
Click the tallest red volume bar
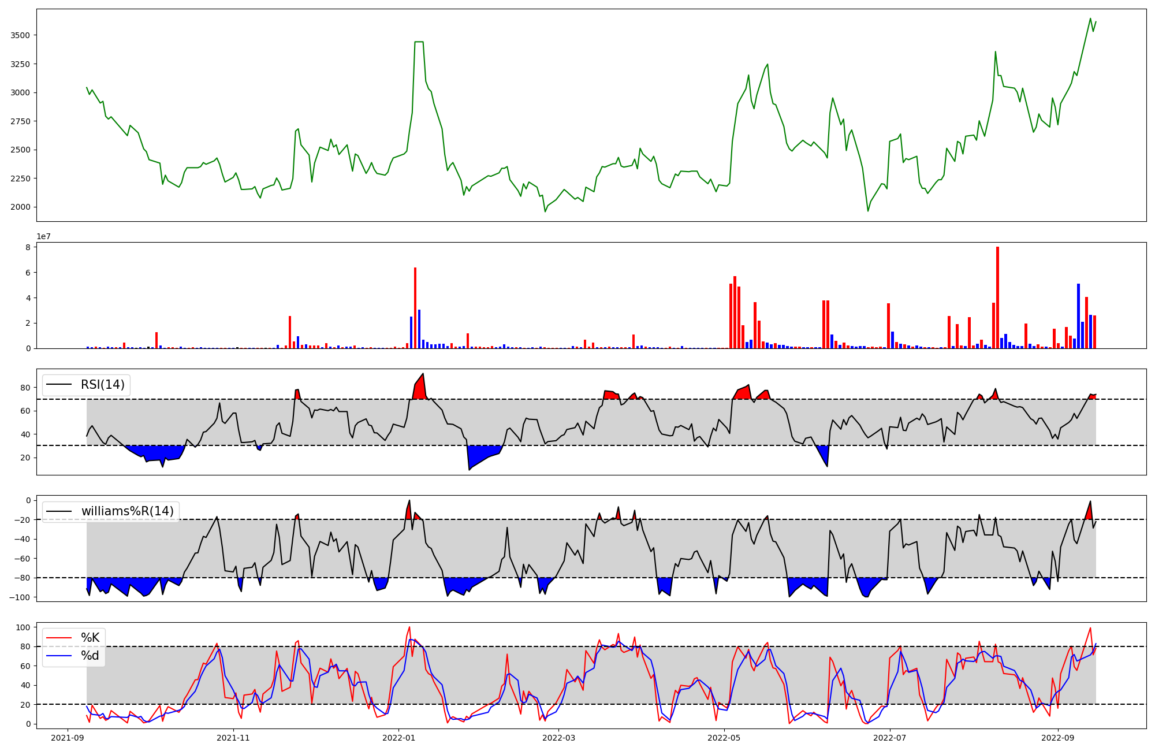coord(997,298)
